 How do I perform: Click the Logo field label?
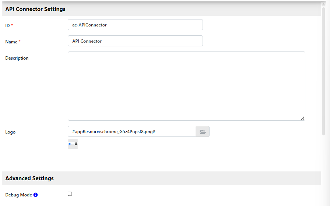coord(10,132)
